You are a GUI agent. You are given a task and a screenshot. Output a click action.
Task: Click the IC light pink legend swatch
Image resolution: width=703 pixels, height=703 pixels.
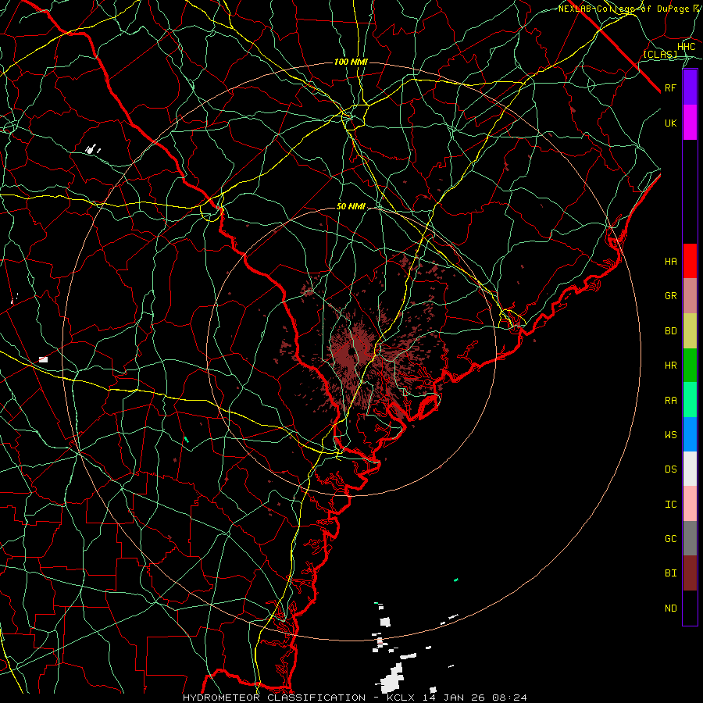point(690,504)
